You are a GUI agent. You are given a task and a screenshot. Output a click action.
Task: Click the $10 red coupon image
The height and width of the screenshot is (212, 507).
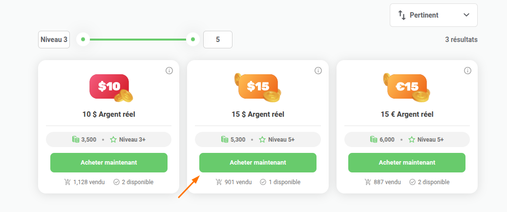click(111, 88)
